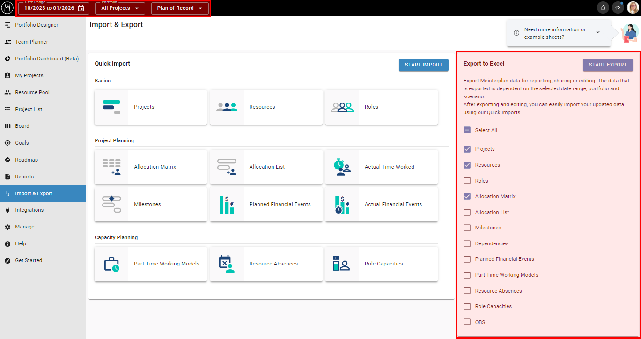This screenshot has width=641, height=339.
Task: Open the calendar date picker icon
Action: coord(81,8)
